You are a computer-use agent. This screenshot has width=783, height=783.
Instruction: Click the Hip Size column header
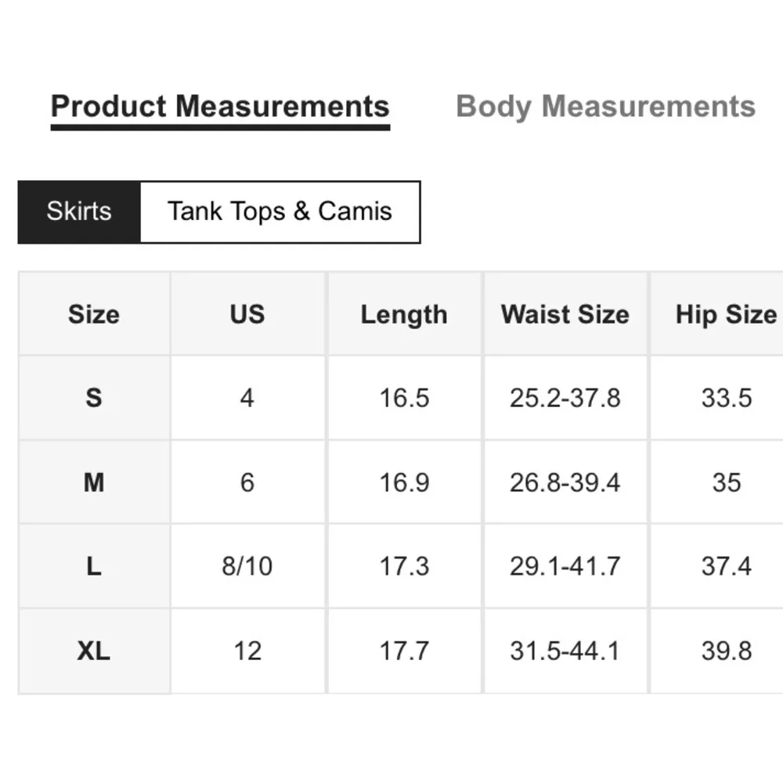point(726,315)
